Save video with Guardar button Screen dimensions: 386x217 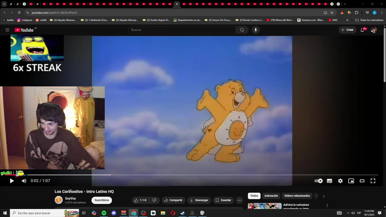(223, 200)
